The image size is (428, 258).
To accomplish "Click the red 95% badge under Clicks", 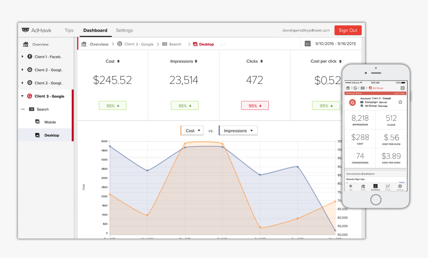I will click(255, 105).
